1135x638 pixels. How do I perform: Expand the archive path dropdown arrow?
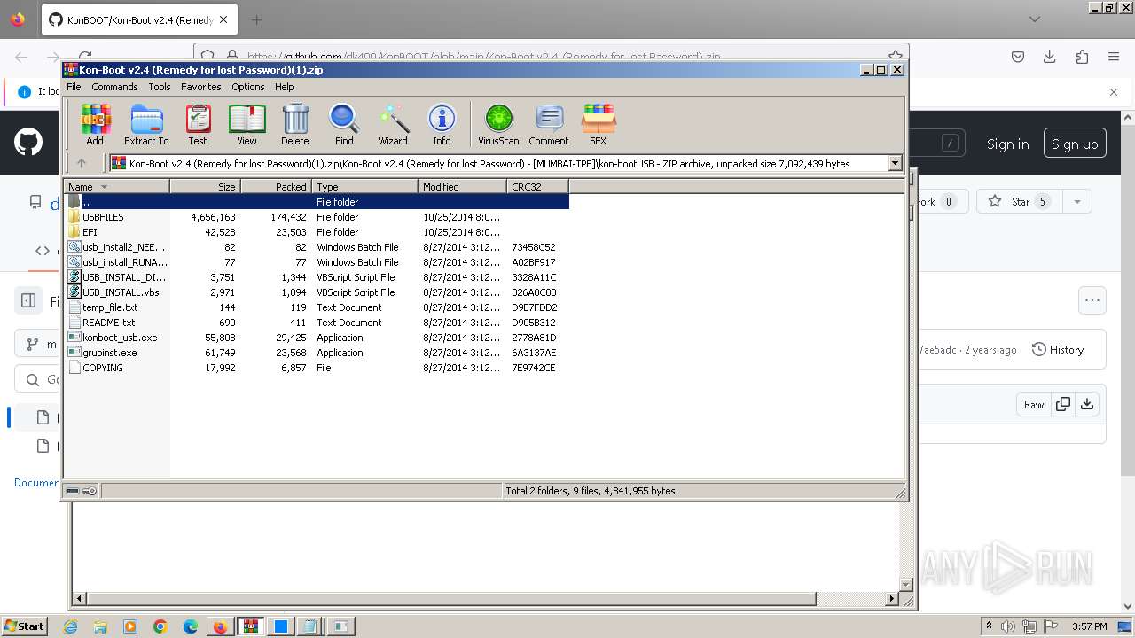[895, 163]
